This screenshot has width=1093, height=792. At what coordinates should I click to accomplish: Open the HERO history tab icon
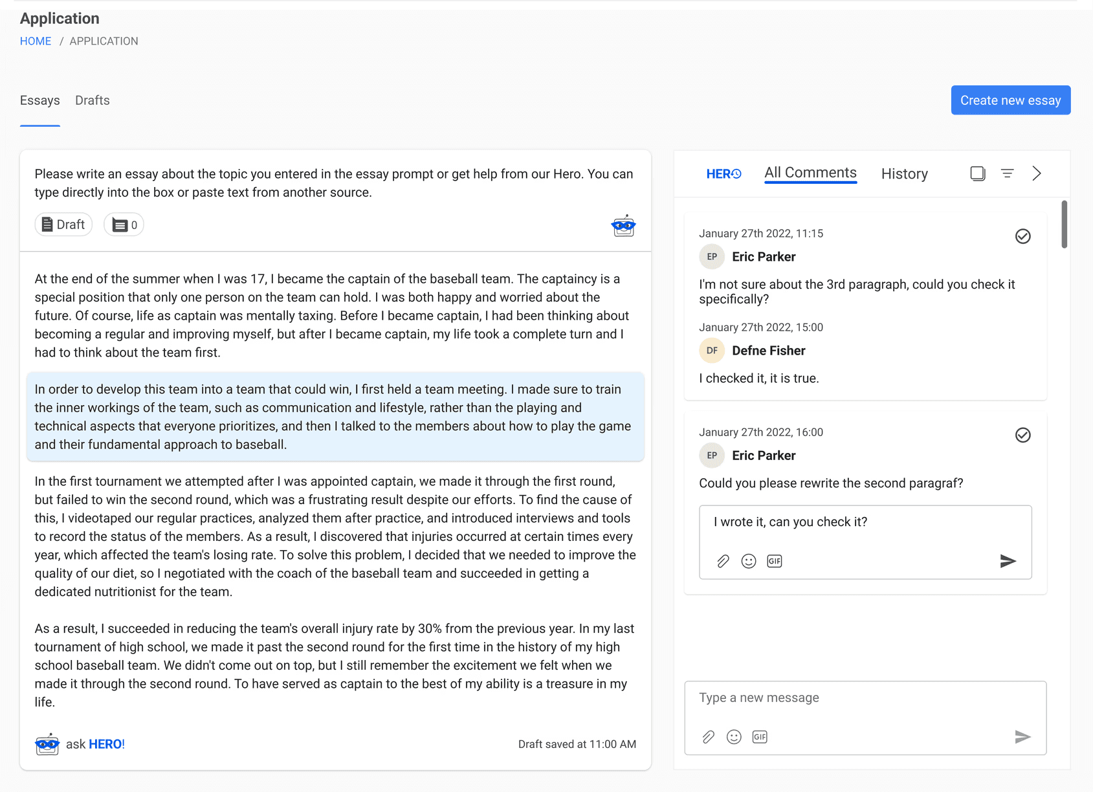click(723, 173)
